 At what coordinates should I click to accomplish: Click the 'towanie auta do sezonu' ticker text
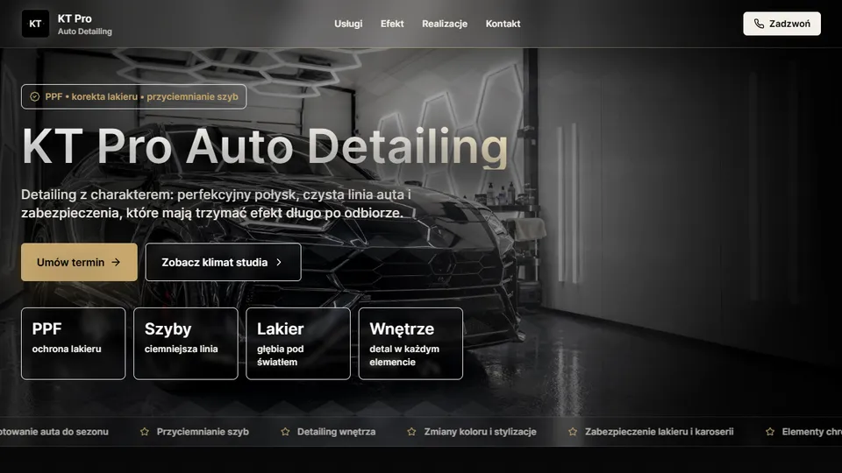pos(54,432)
